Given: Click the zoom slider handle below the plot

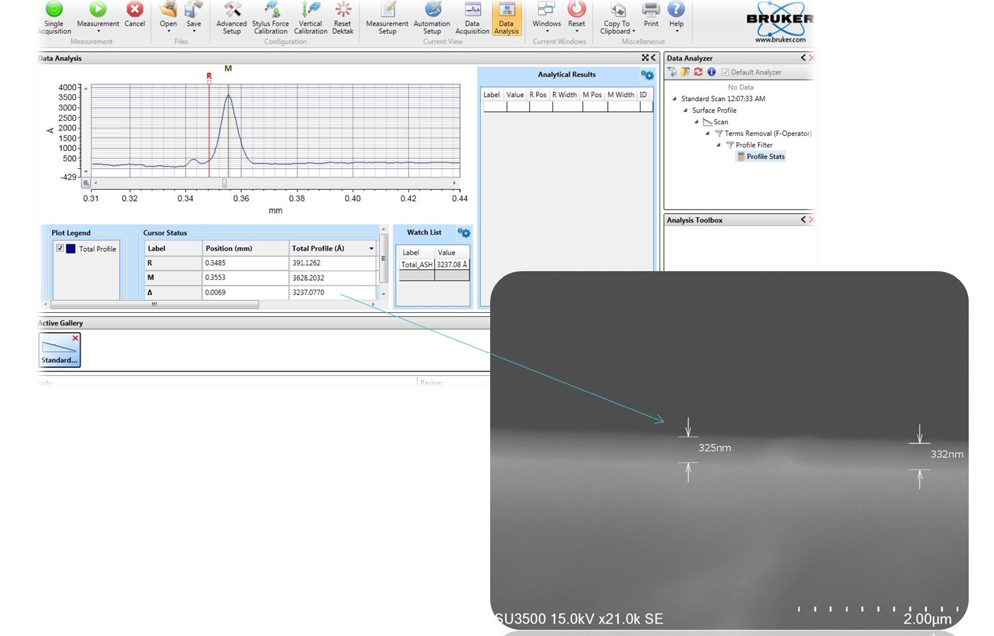Looking at the screenshot, I should pos(224,183).
